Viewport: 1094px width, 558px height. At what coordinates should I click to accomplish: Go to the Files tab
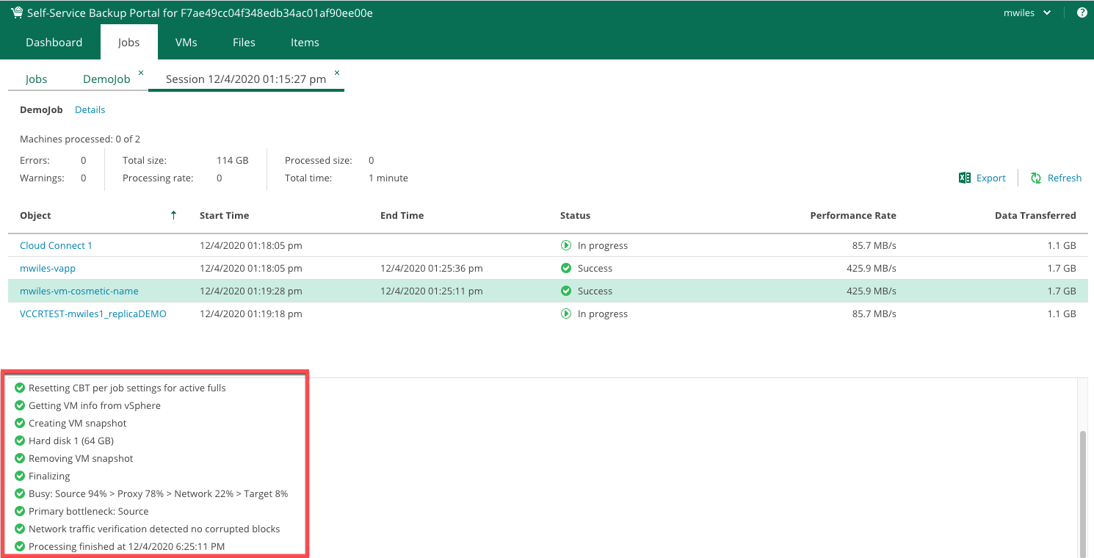click(244, 42)
